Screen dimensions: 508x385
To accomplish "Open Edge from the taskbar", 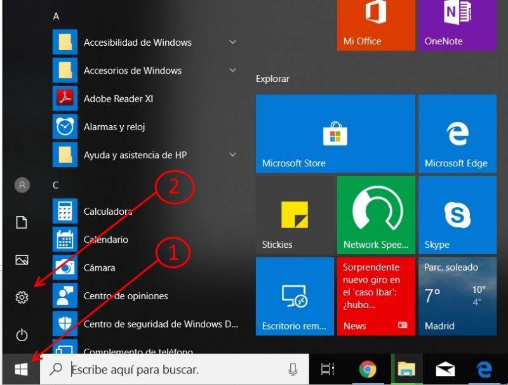I will pos(484,369).
